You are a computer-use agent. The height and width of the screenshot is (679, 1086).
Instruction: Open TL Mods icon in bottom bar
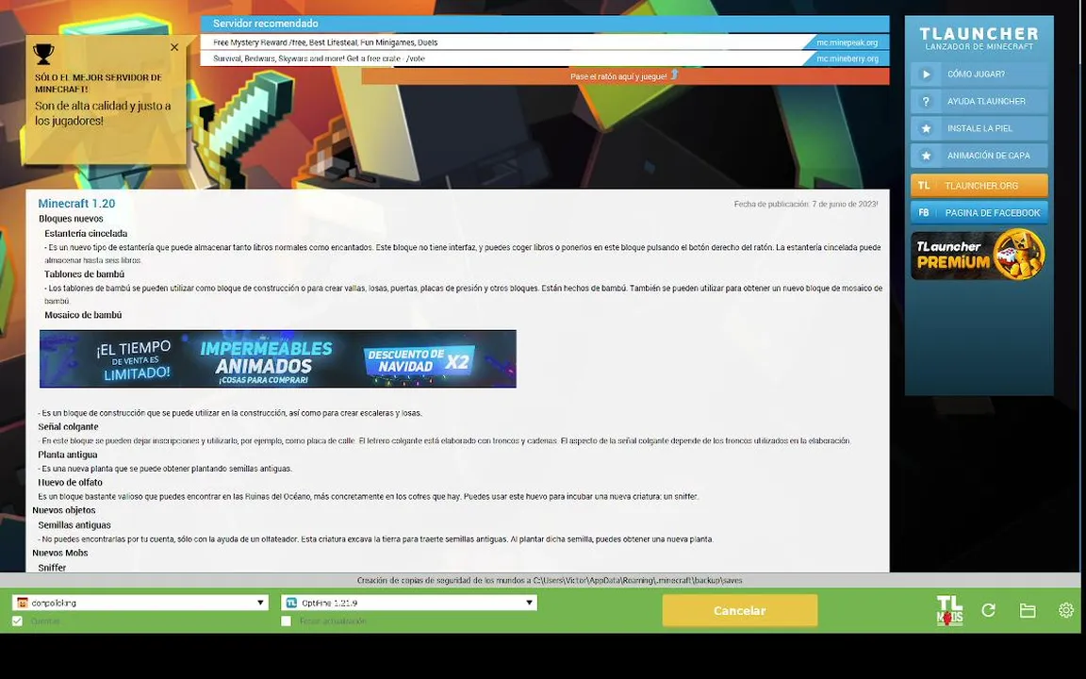(949, 610)
